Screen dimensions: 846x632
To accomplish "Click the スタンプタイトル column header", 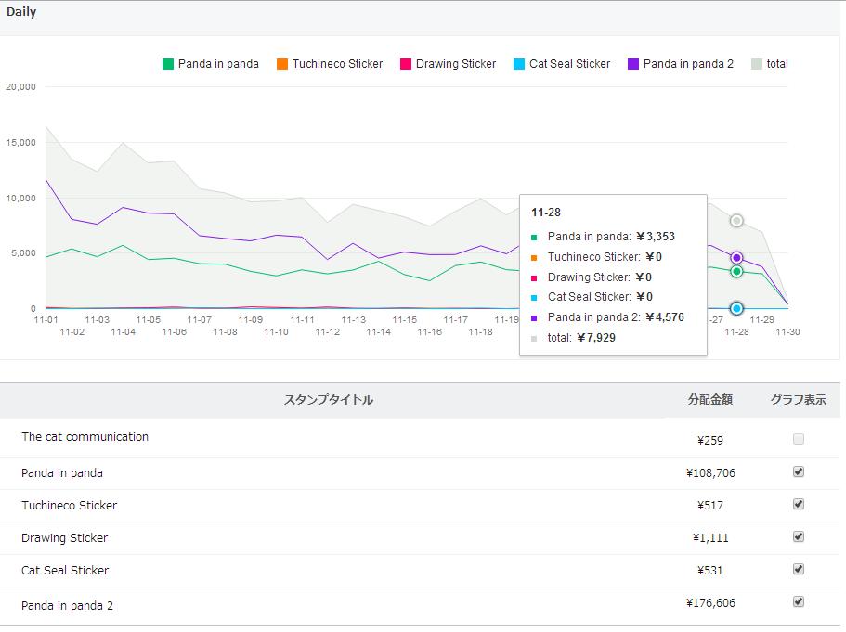I will 328,400.
